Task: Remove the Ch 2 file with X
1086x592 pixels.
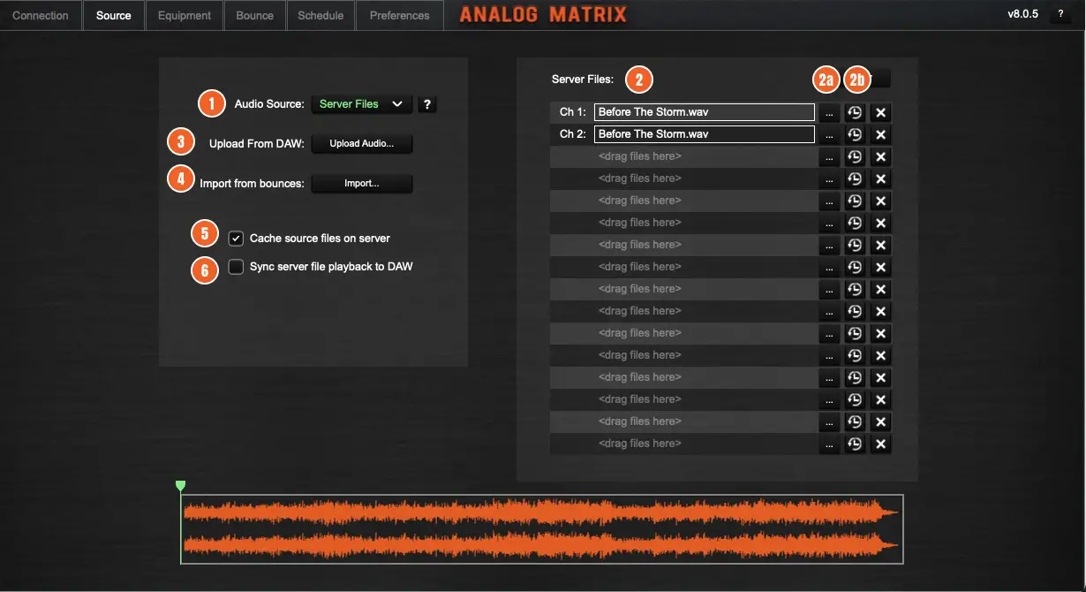Action: click(x=880, y=135)
